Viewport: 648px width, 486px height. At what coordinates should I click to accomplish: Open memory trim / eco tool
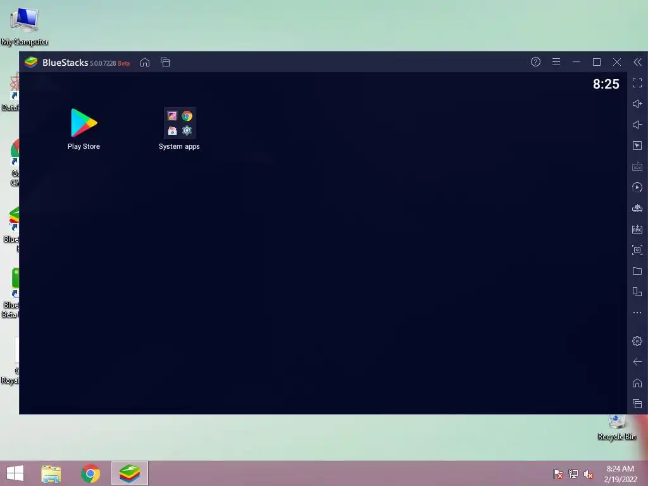click(637, 208)
